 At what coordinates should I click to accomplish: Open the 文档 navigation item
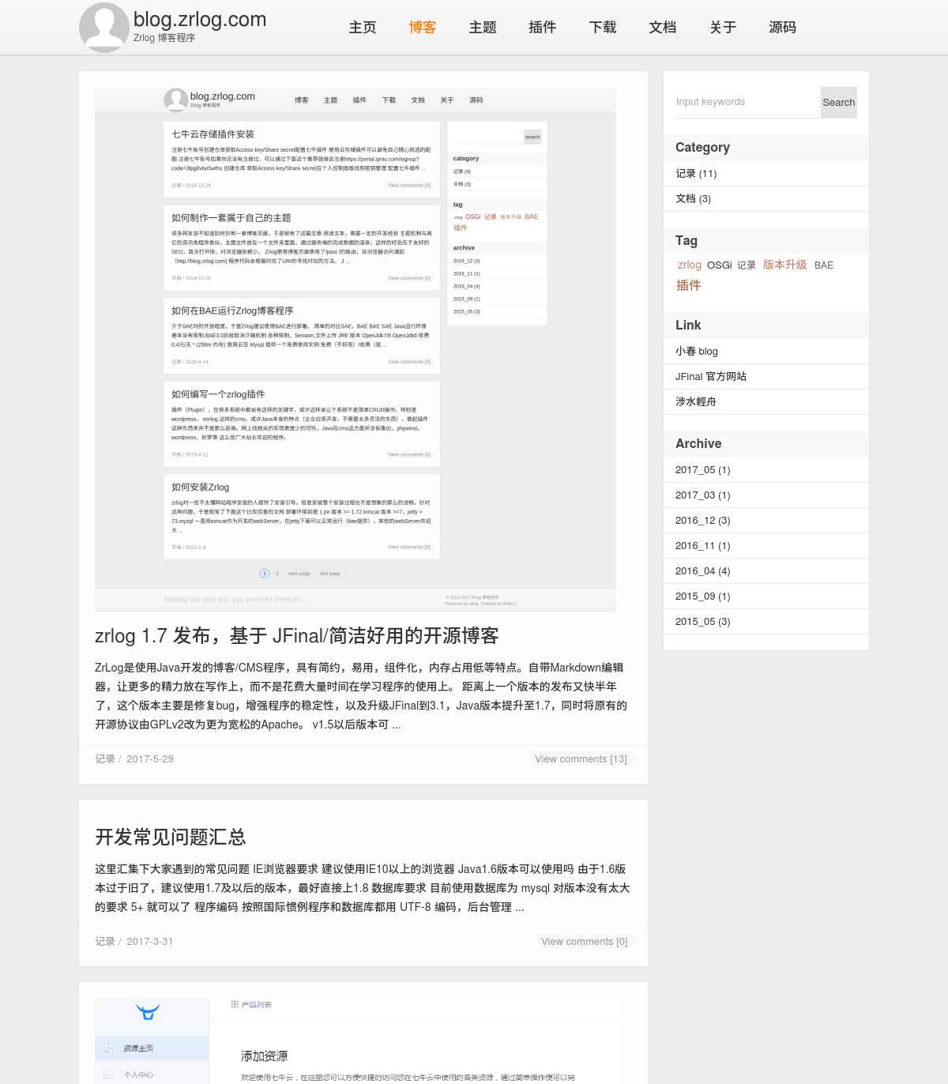(x=663, y=28)
